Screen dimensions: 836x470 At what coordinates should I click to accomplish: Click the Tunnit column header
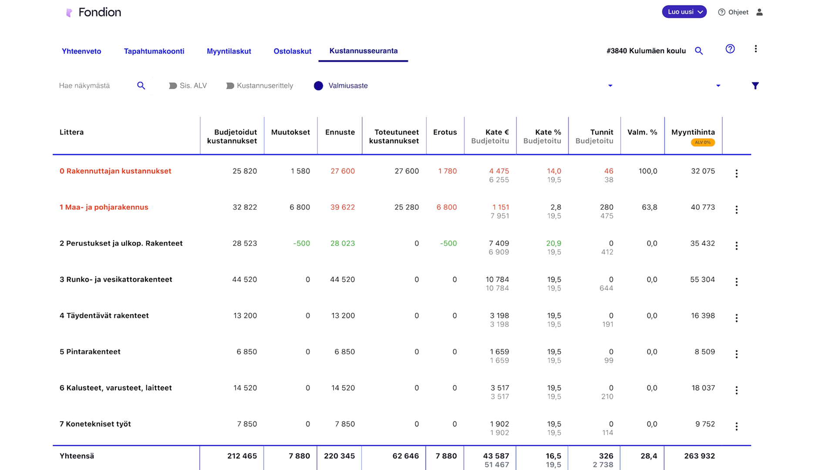pyautogui.click(x=602, y=132)
